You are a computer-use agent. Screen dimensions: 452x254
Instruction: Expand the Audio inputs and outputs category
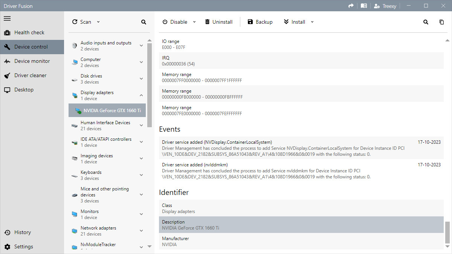point(141,46)
